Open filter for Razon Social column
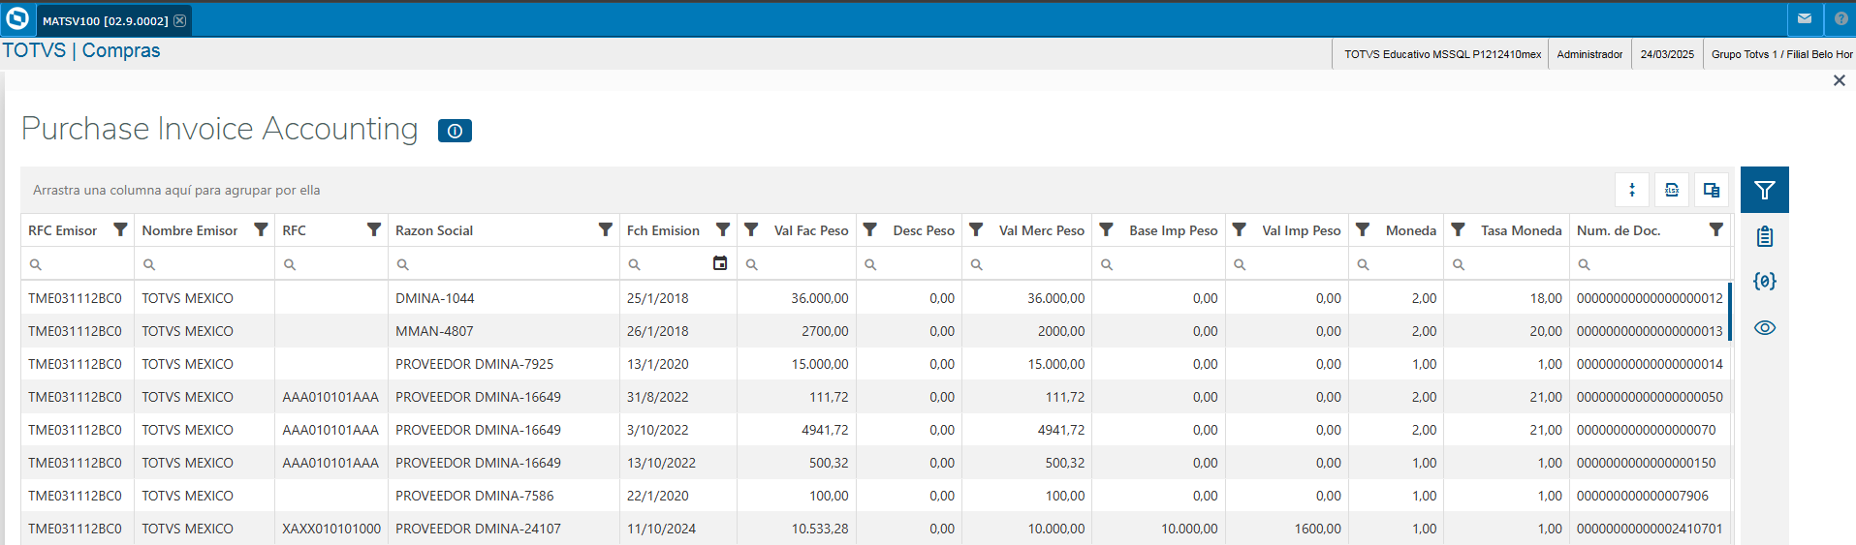Screen dimensions: 1856x545 [x=606, y=229]
